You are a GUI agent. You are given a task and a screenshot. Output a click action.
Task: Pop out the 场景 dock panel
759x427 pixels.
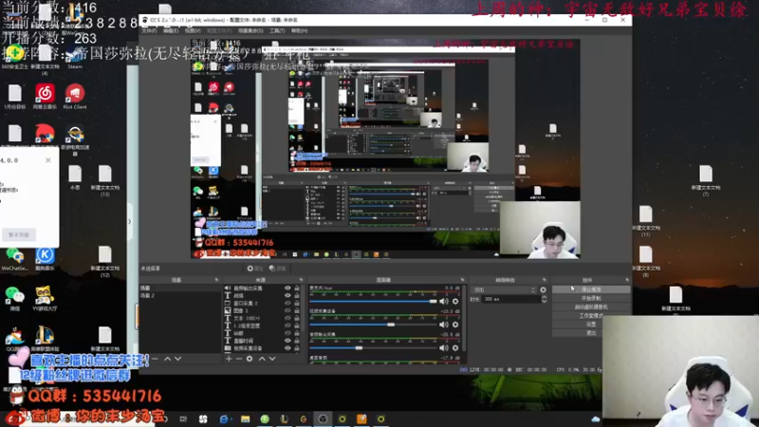[x=216, y=280]
